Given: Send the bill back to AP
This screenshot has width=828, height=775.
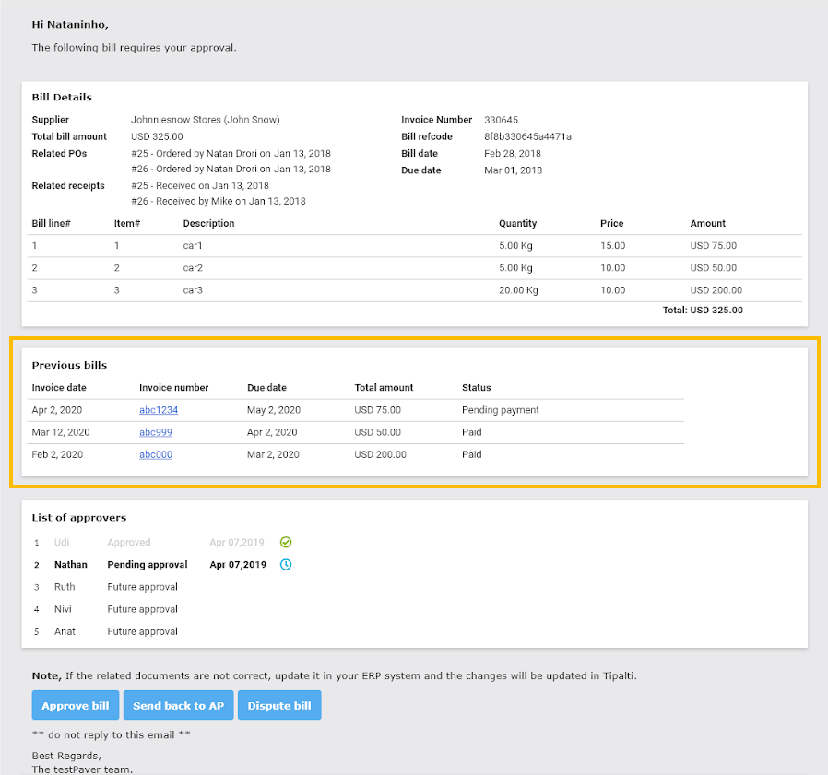Looking at the screenshot, I should pyautogui.click(x=179, y=705).
